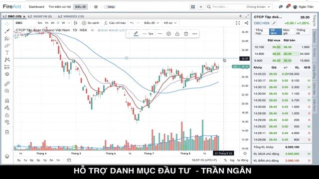
Task: Select the 5m time interval
Action: (x=40, y=23)
